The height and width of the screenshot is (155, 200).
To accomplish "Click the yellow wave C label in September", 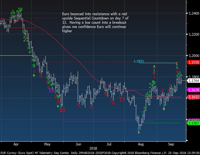I will [177, 64].
